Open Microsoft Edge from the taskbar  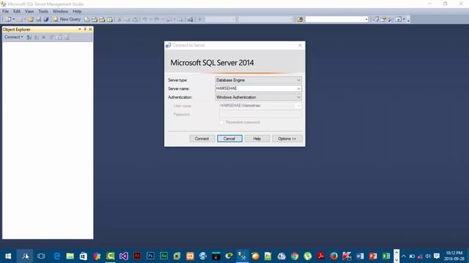tap(56, 256)
